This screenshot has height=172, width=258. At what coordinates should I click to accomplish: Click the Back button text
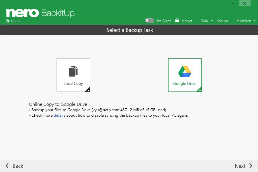tap(18, 166)
